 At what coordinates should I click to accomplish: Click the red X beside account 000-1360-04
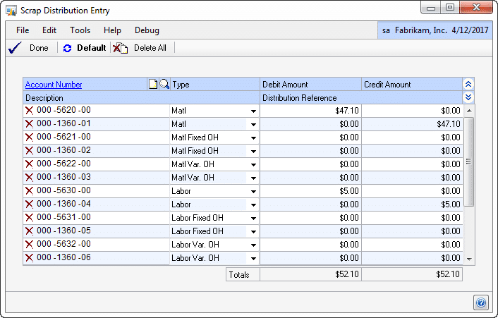pos(30,204)
